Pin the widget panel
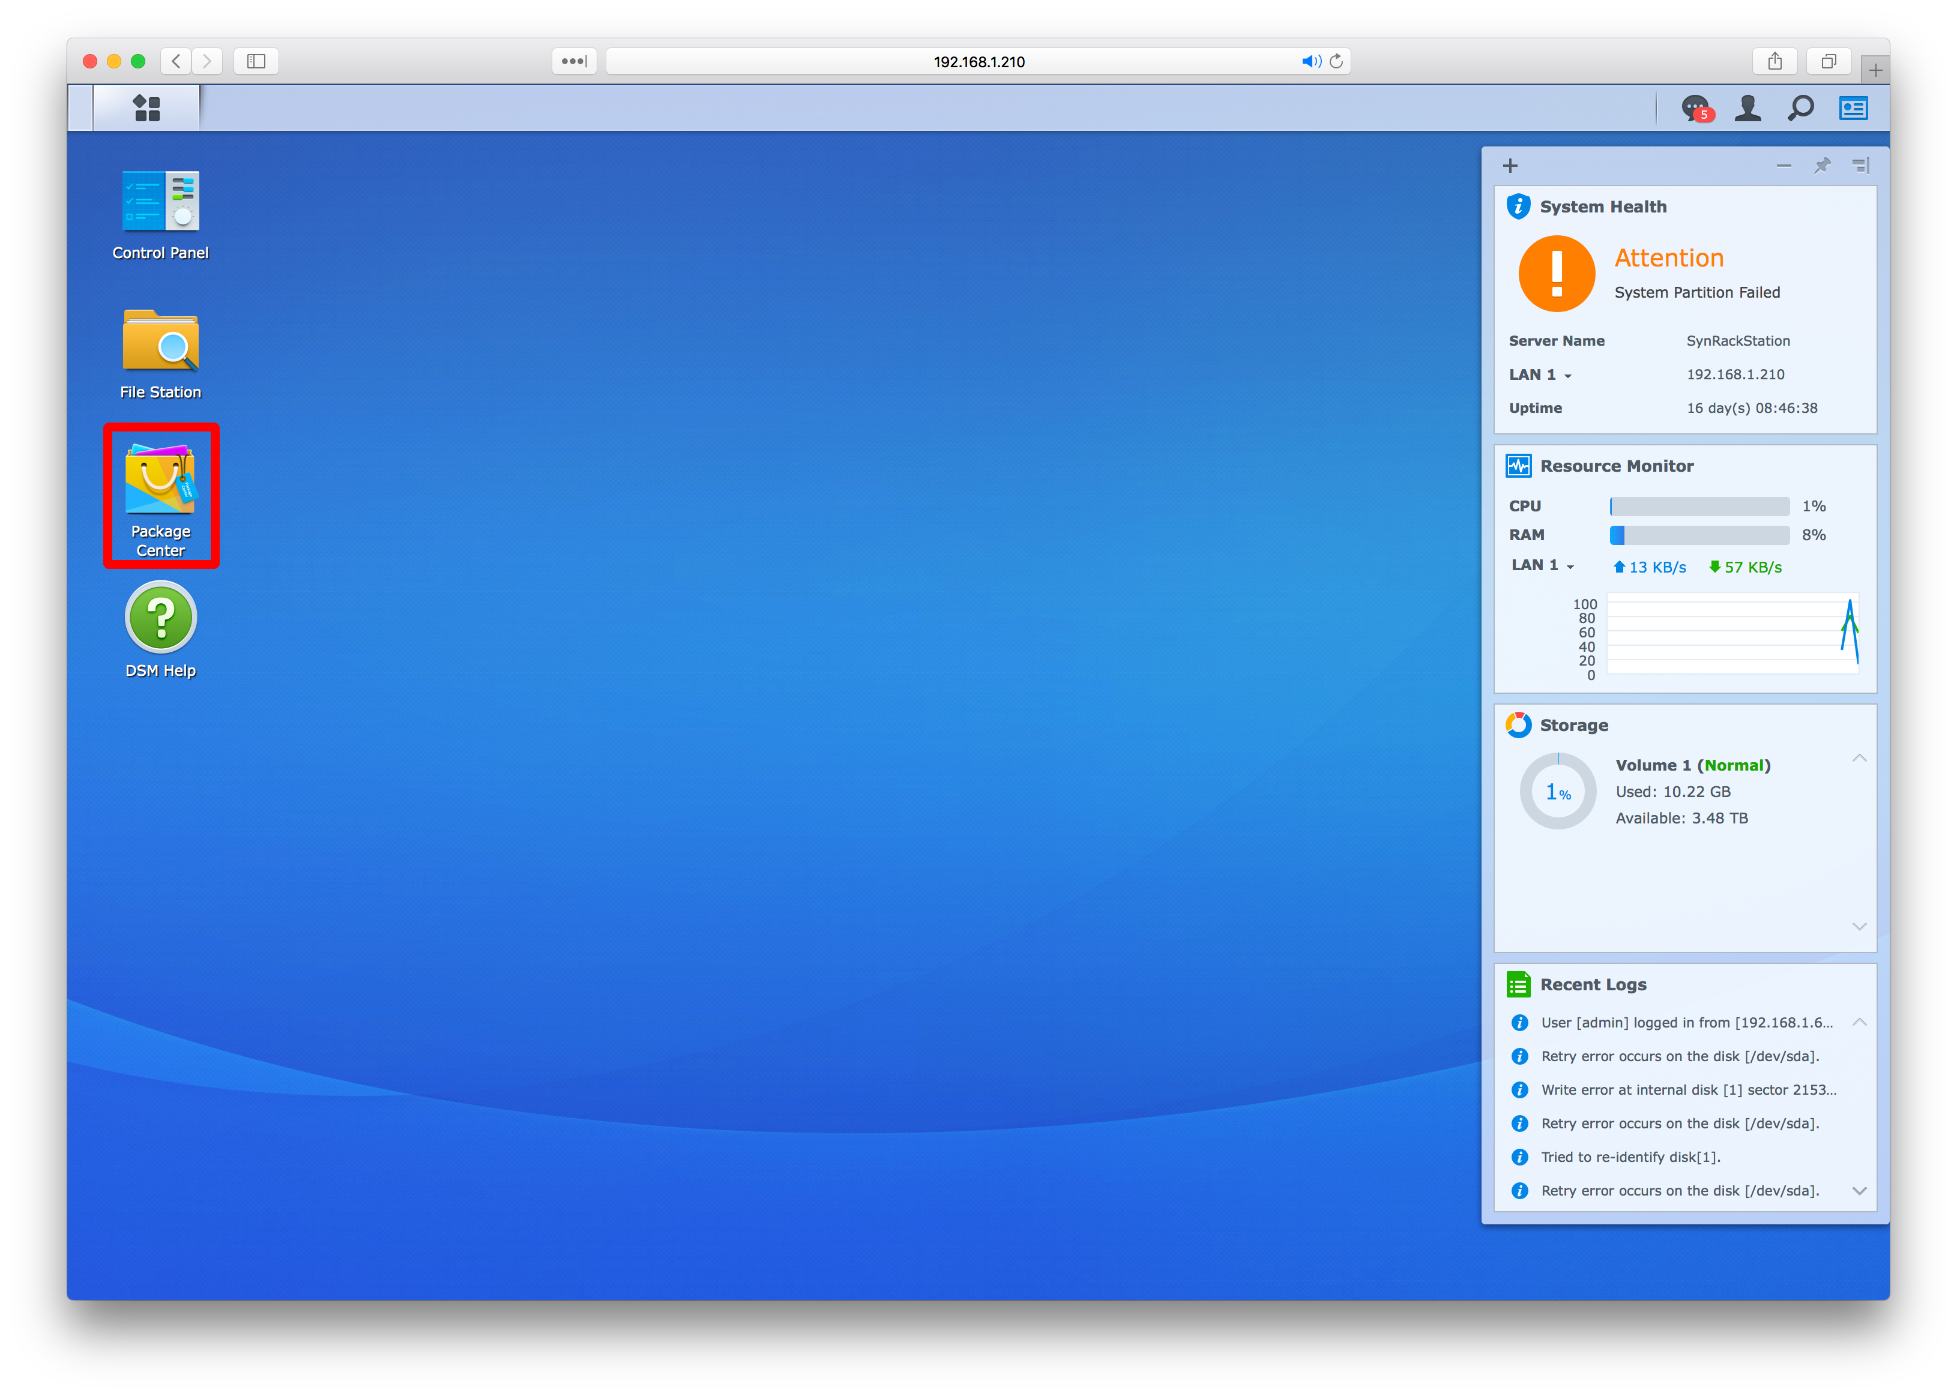Viewport: 1957px width, 1396px height. click(x=1822, y=165)
